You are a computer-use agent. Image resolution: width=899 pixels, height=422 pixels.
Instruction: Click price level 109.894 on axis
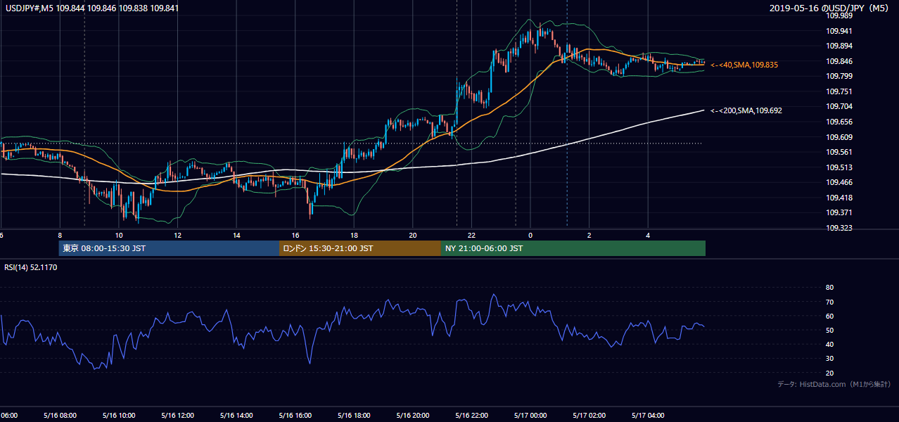click(839, 46)
